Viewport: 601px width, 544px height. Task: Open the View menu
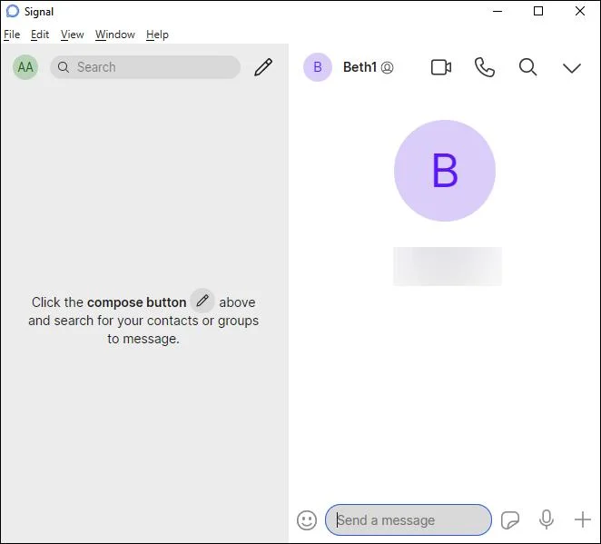72,35
